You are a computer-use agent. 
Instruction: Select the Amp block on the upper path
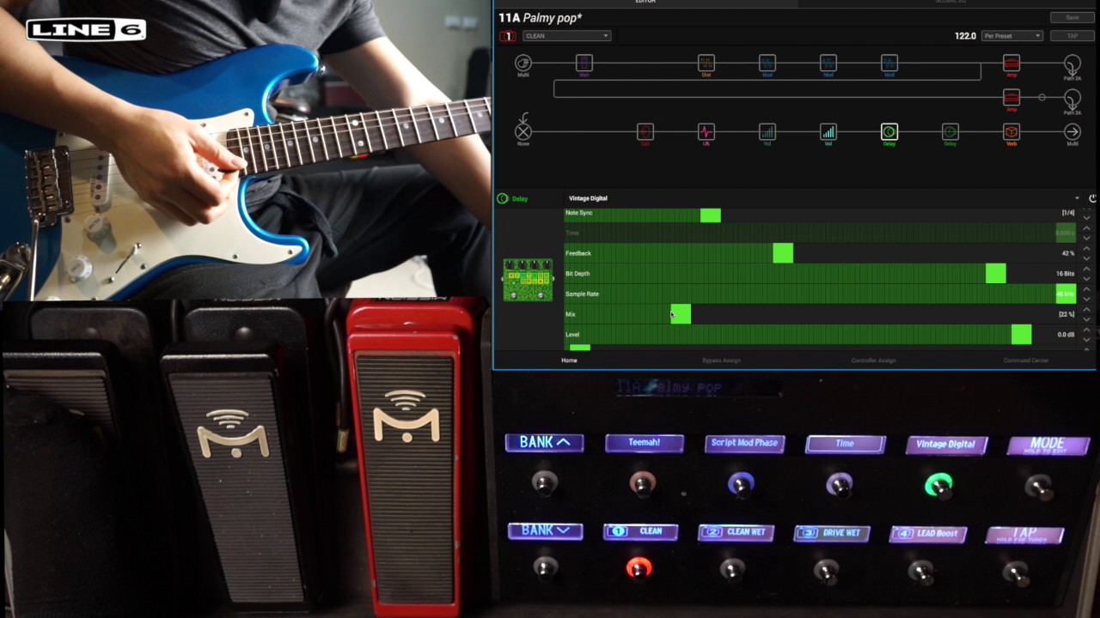(x=1011, y=63)
